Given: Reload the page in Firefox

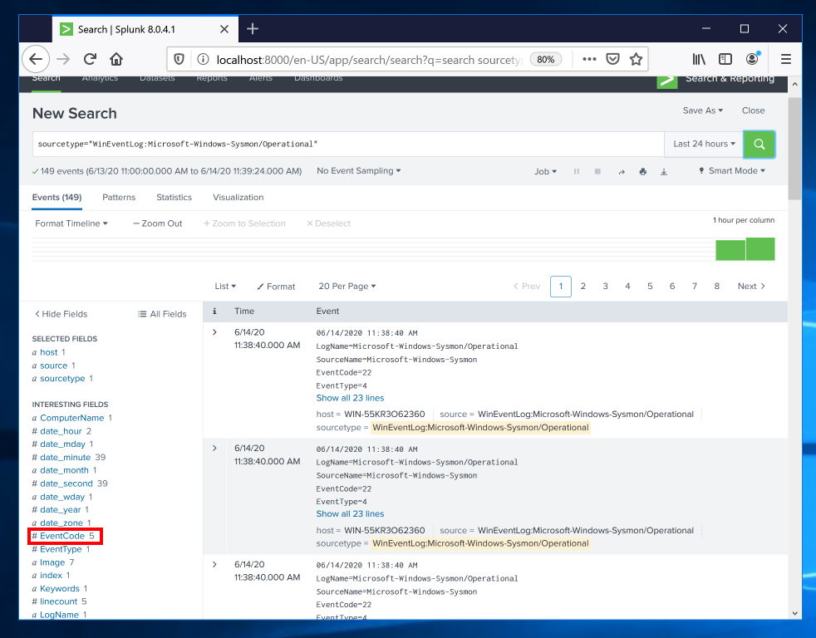Looking at the screenshot, I should (90, 59).
